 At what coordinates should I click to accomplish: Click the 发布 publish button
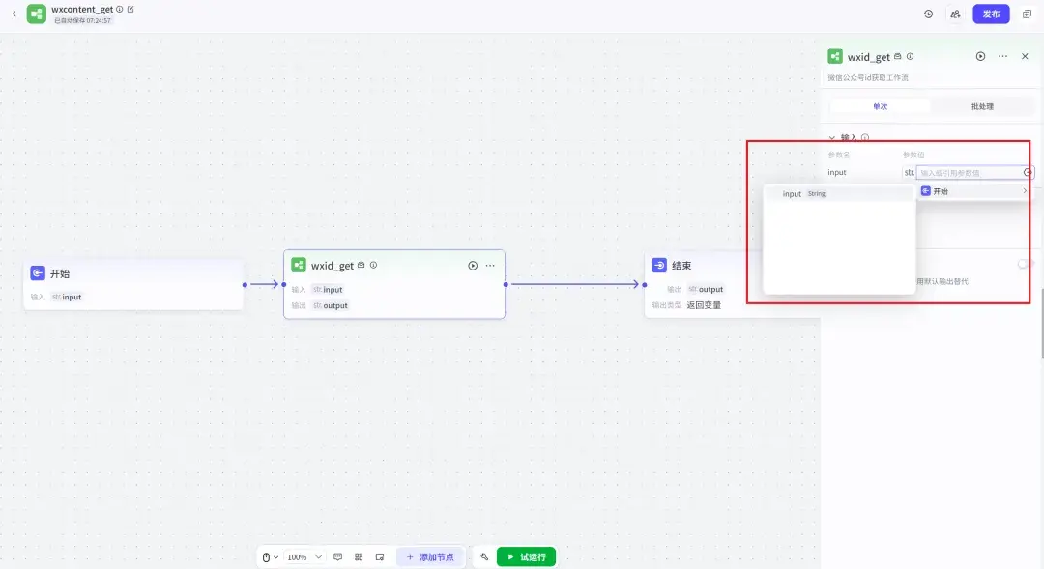(991, 14)
